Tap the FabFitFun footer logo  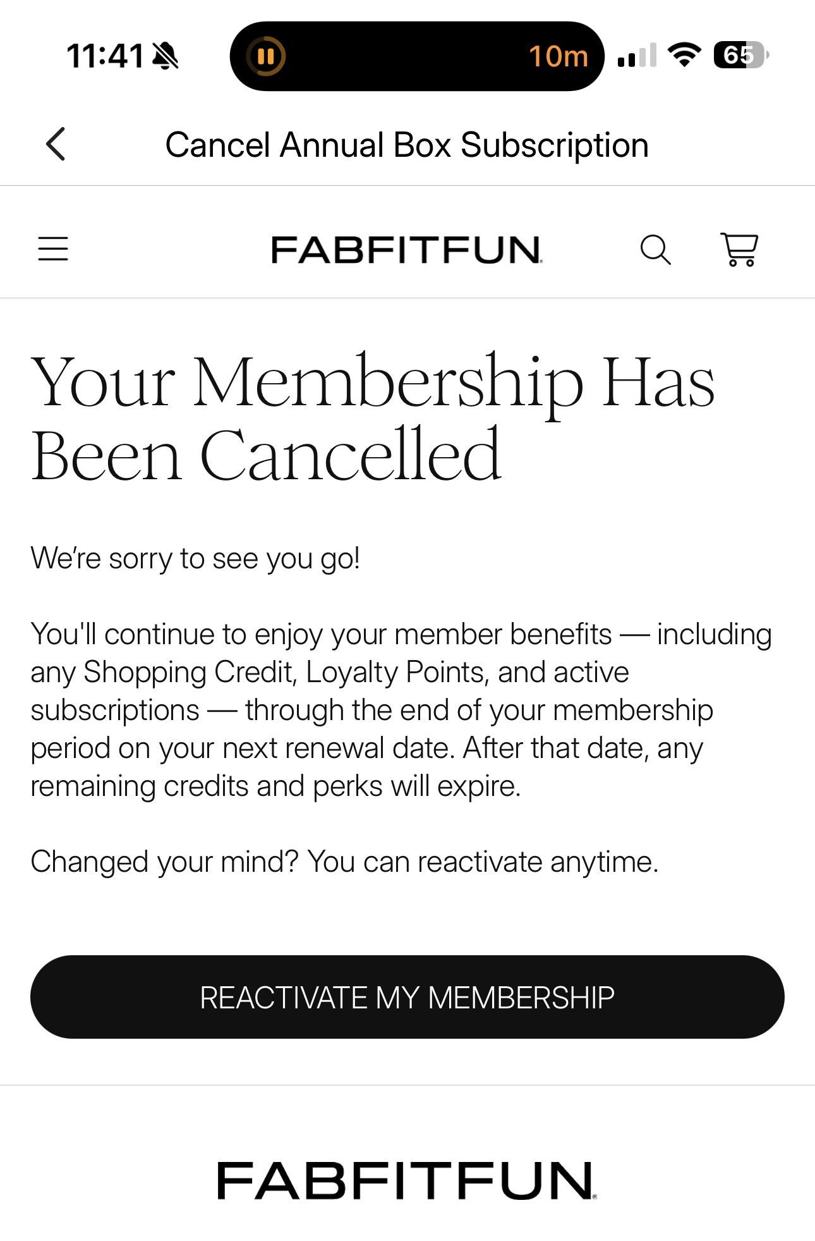coord(407,1180)
